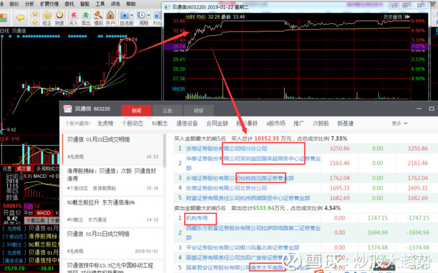Click the jump-to-start icon beside 历史重现

[x=407, y=17]
